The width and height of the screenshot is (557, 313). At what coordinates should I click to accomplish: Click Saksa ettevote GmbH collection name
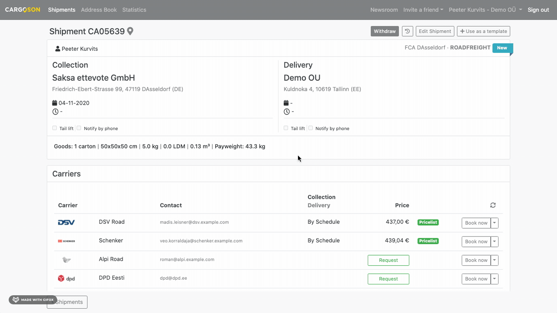point(94,78)
